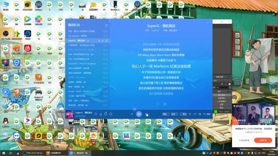Viewport: 278px width, 156px height.
Task: Click OBS 停止推流 stop streaming button
Action: click(222, 95)
